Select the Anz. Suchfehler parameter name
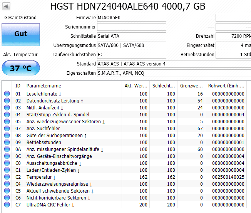Screen dimensions: 251x213 (x=43, y=129)
